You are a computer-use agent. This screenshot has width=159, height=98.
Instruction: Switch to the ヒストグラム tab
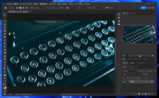(x=133, y=13)
